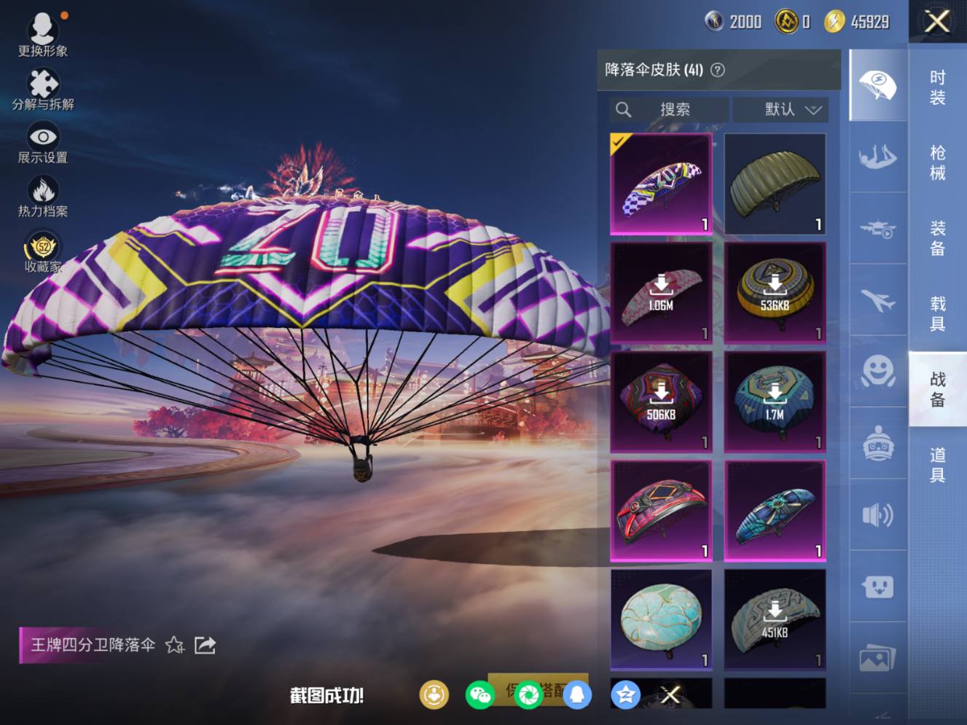Click the gold coin icon beside 45929
Image resolution: width=967 pixels, height=725 pixels.
[x=834, y=22]
